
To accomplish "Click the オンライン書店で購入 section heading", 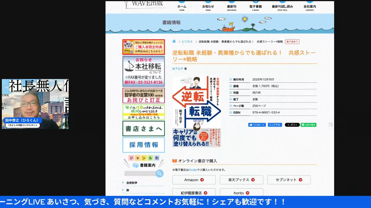I will click(197, 161).
